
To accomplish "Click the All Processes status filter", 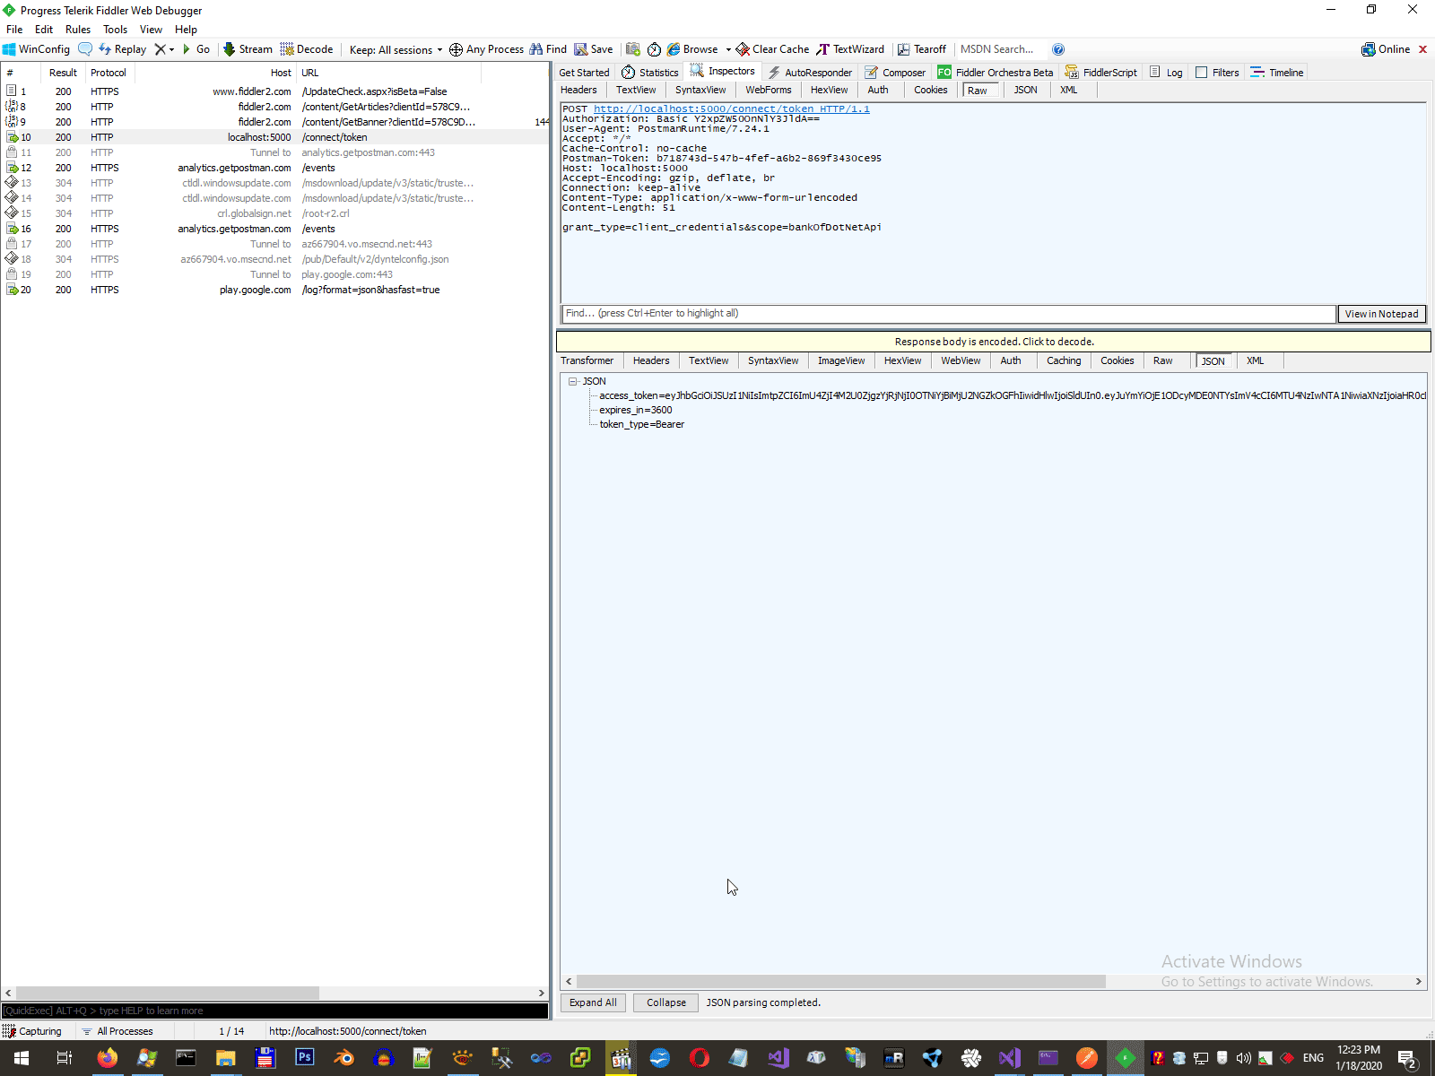I will 117,1031.
